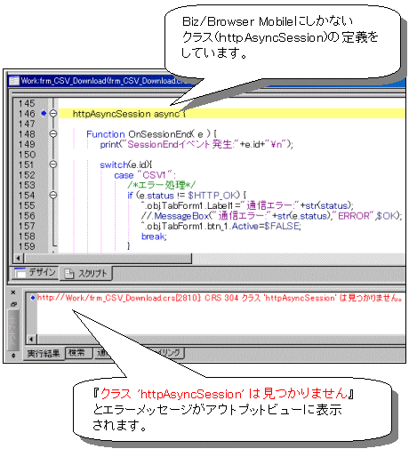The width and height of the screenshot is (409, 449).
Task: Open the red CRS 304 error message line
Action: [x=220, y=298]
